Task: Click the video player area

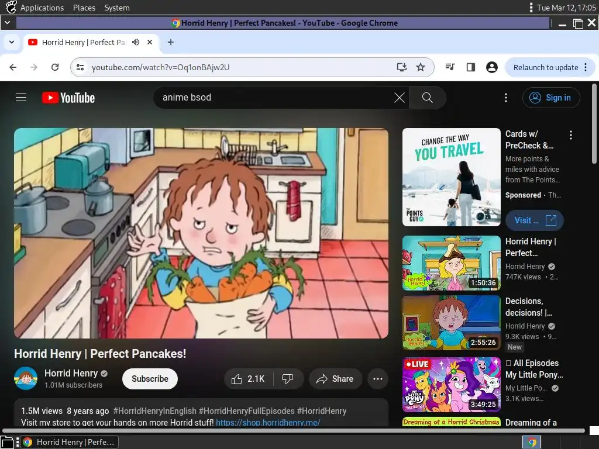Action: 201,233
